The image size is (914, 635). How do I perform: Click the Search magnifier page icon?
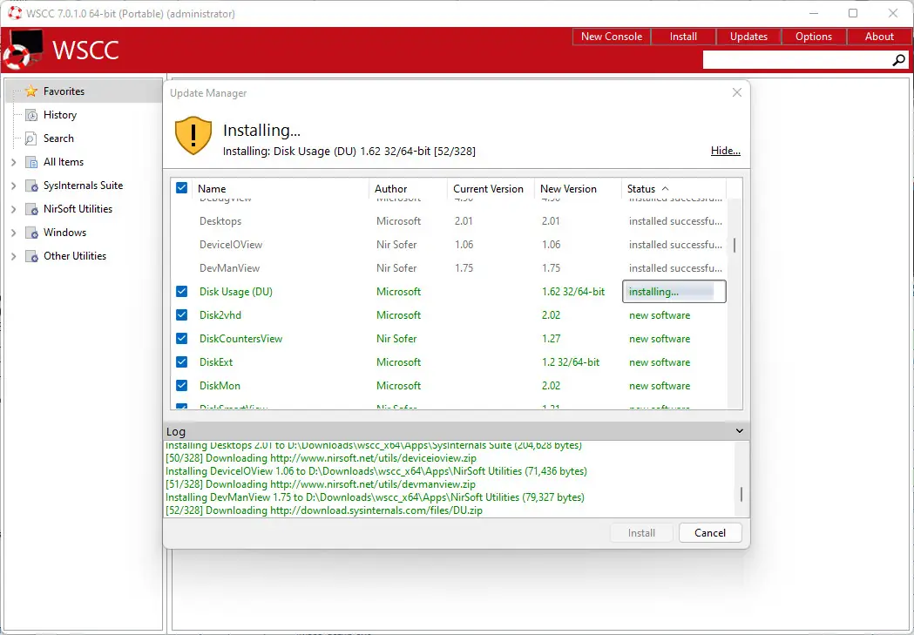[x=30, y=138]
